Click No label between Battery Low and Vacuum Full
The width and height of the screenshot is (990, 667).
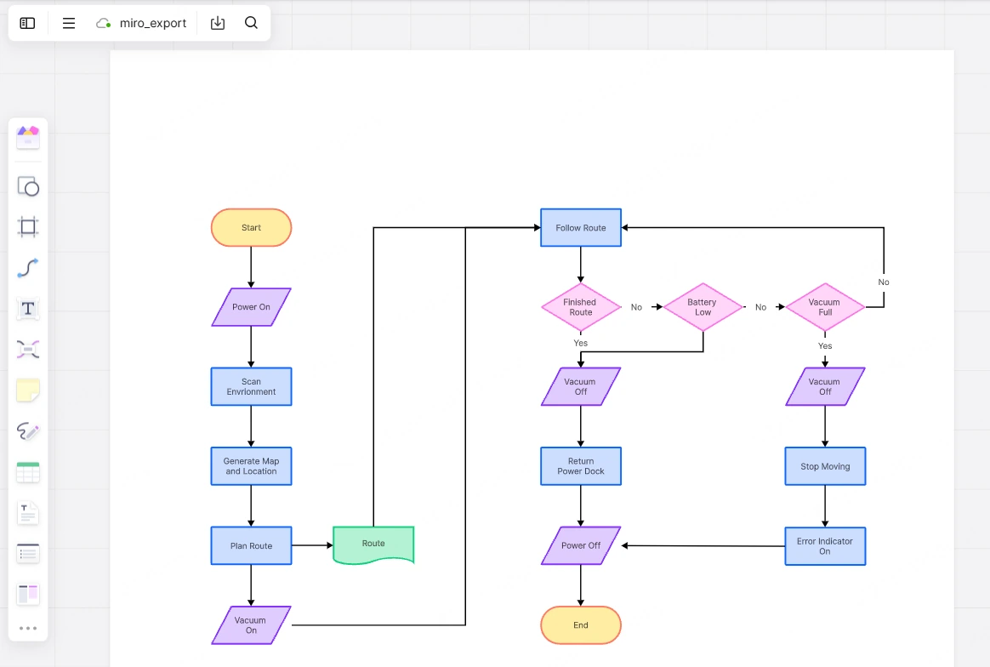(761, 307)
